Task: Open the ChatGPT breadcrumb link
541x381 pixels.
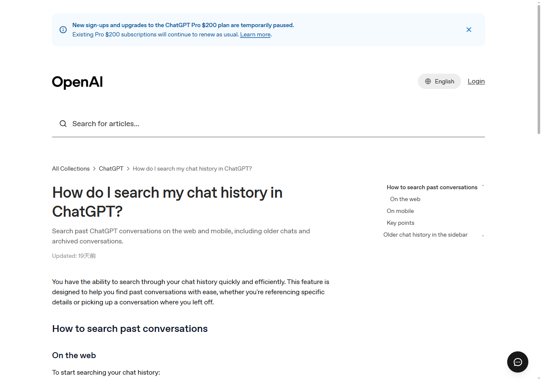Action: tap(111, 168)
